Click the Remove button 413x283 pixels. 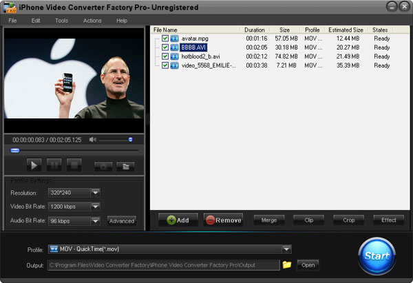tap(223, 220)
